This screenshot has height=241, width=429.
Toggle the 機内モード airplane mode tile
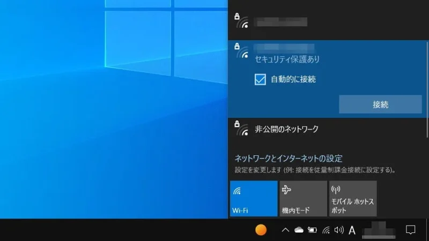(x=303, y=199)
